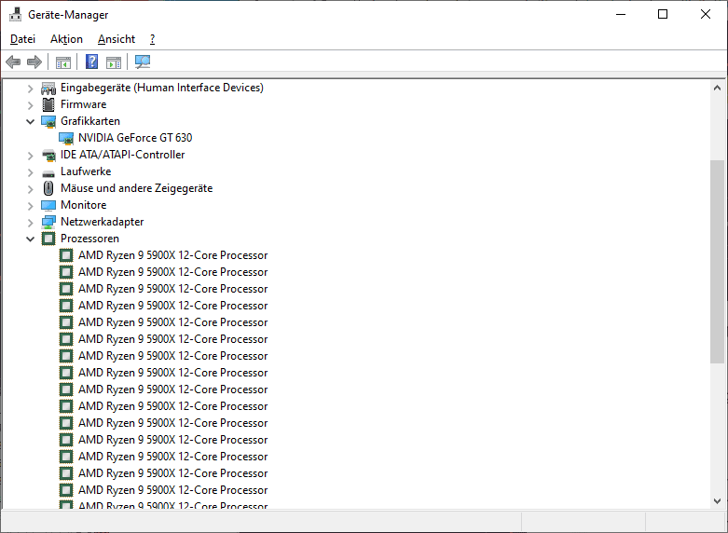The width and height of the screenshot is (728, 533).
Task: Open the Datei menu
Action: 22,39
